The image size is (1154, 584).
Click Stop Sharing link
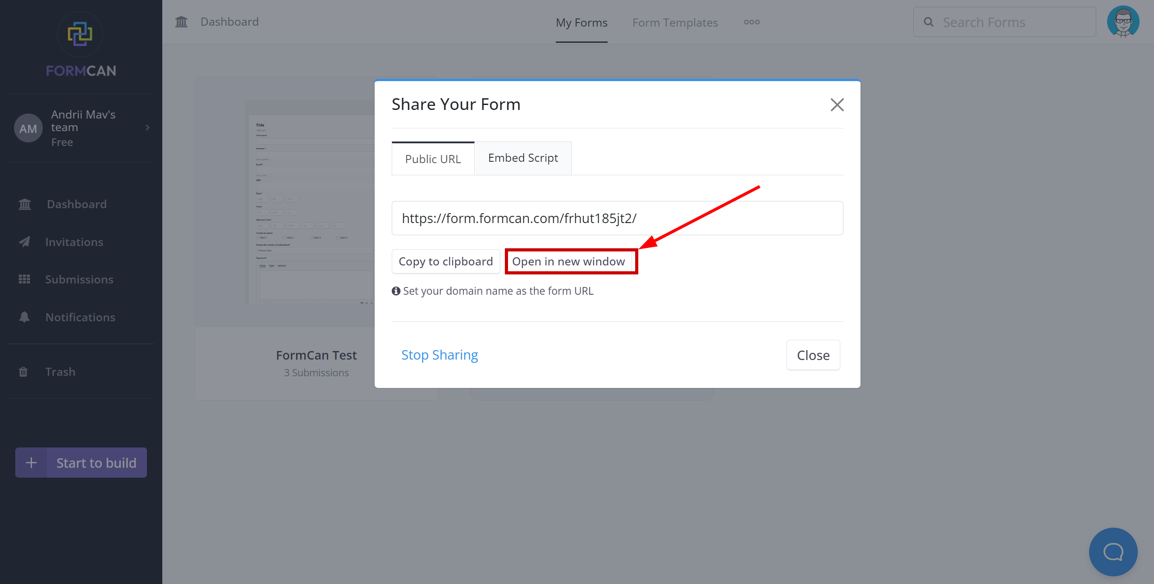point(440,355)
